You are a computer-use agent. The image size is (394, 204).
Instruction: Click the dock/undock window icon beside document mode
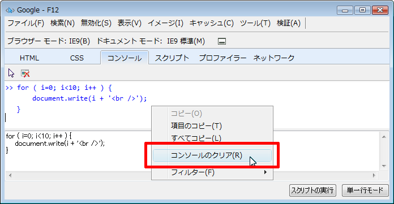click(222, 41)
